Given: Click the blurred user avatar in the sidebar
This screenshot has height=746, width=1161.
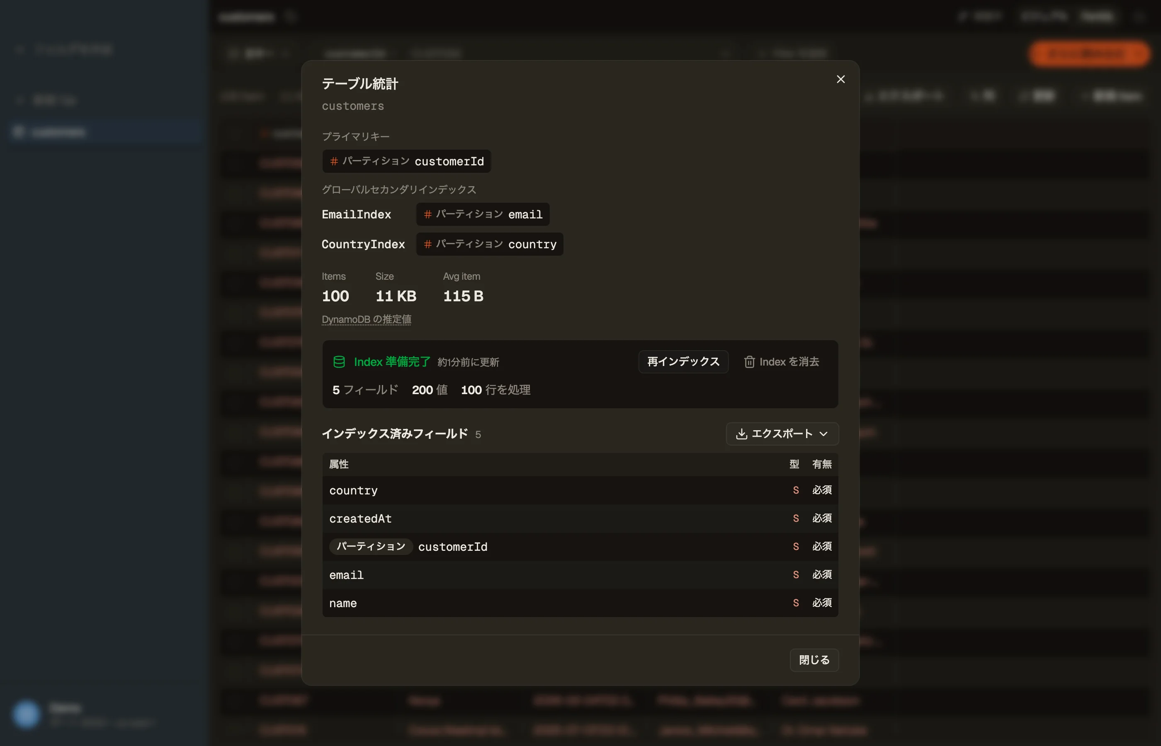Looking at the screenshot, I should pyautogui.click(x=26, y=714).
